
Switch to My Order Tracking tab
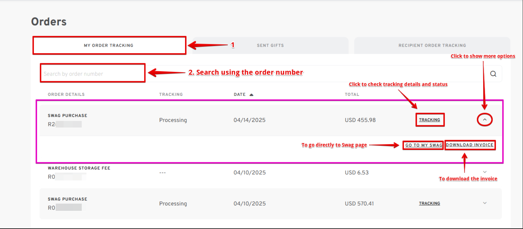(x=109, y=45)
